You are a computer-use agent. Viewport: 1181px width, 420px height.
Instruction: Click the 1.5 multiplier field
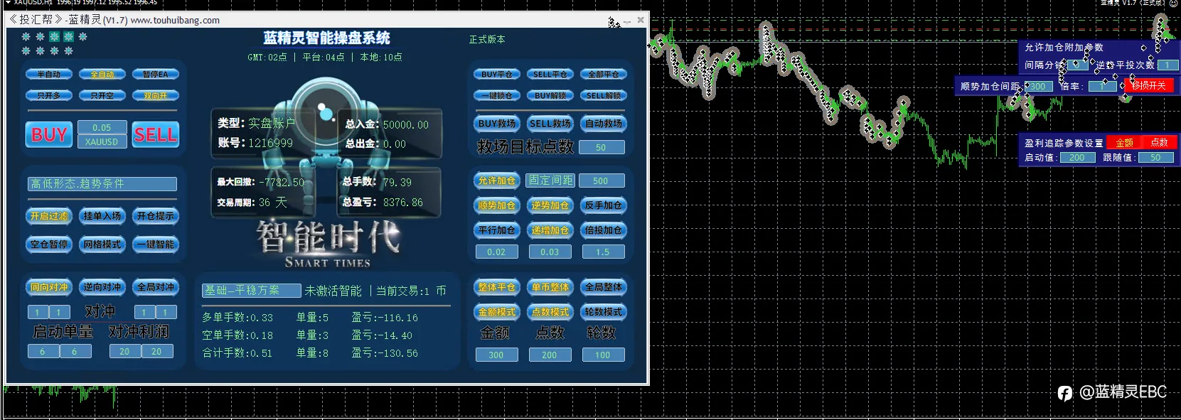(x=603, y=252)
